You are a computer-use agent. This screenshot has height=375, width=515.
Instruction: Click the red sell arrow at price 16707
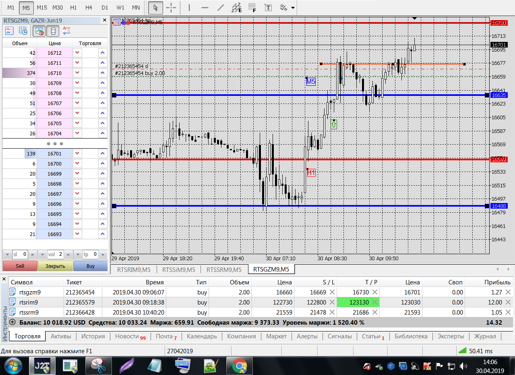click(77, 103)
